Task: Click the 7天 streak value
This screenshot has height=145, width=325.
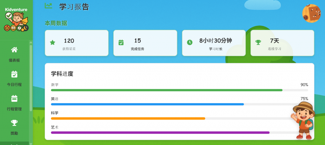Action: 275,41
